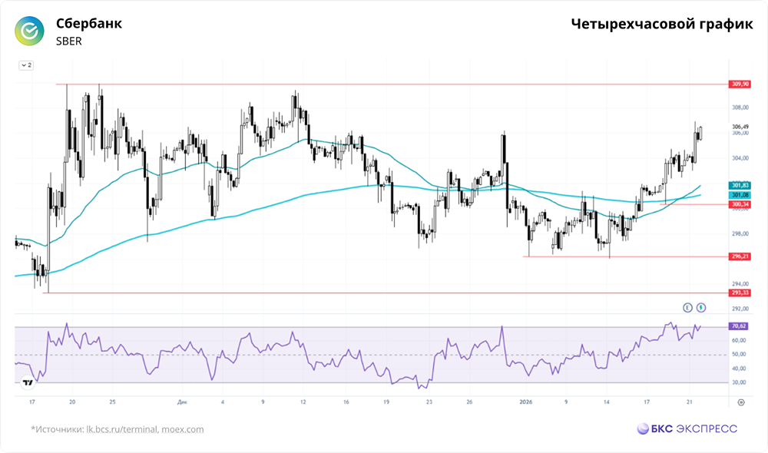
Task: Click the Четырехчасовой график heading
Action: [662, 24]
